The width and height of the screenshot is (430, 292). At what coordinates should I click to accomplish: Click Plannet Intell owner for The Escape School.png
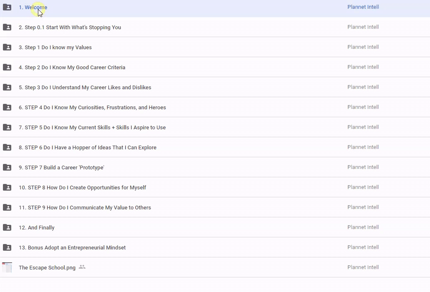point(363,267)
